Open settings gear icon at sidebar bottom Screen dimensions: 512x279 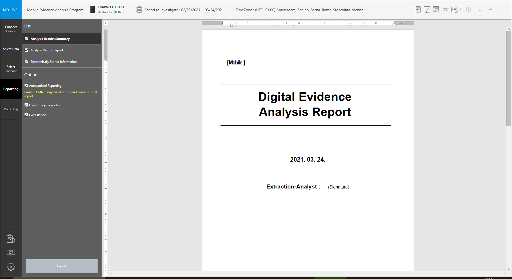pyautogui.click(x=11, y=266)
